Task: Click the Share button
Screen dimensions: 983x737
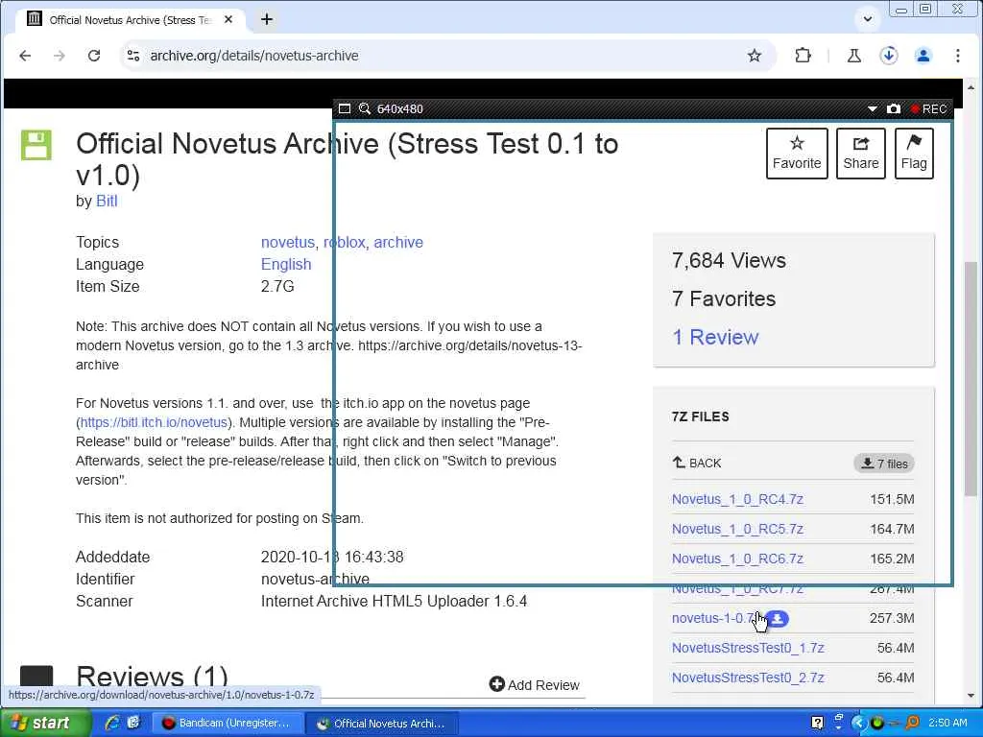Action: point(861,154)
